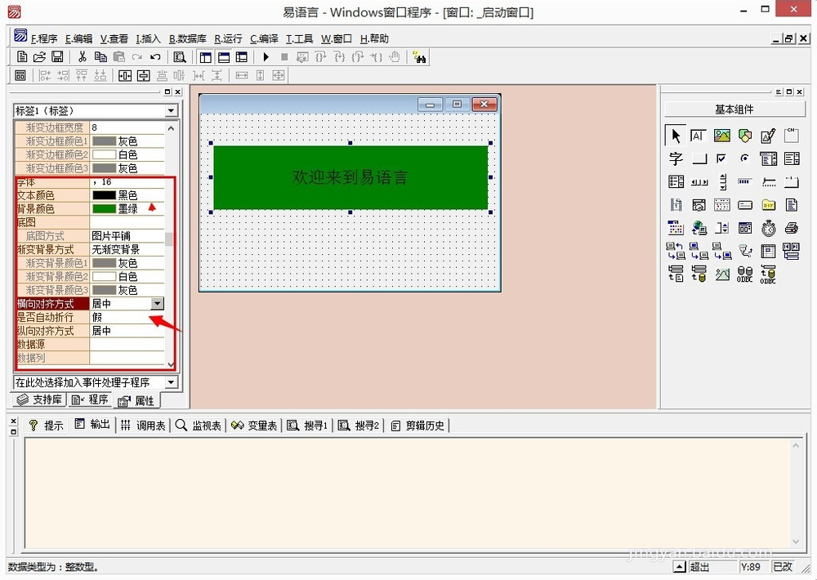Switch to the 变量表 tab
817x580 pixels.
254,426
